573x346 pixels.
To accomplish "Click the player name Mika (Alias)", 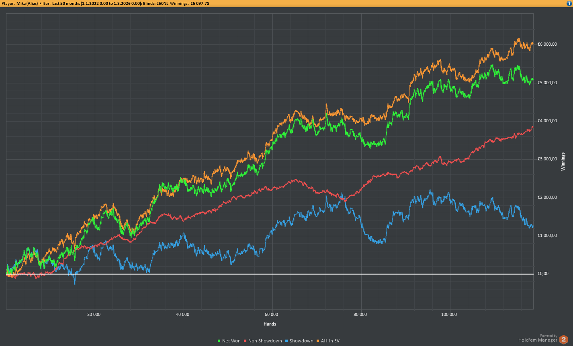I will (x=27, y=3).
